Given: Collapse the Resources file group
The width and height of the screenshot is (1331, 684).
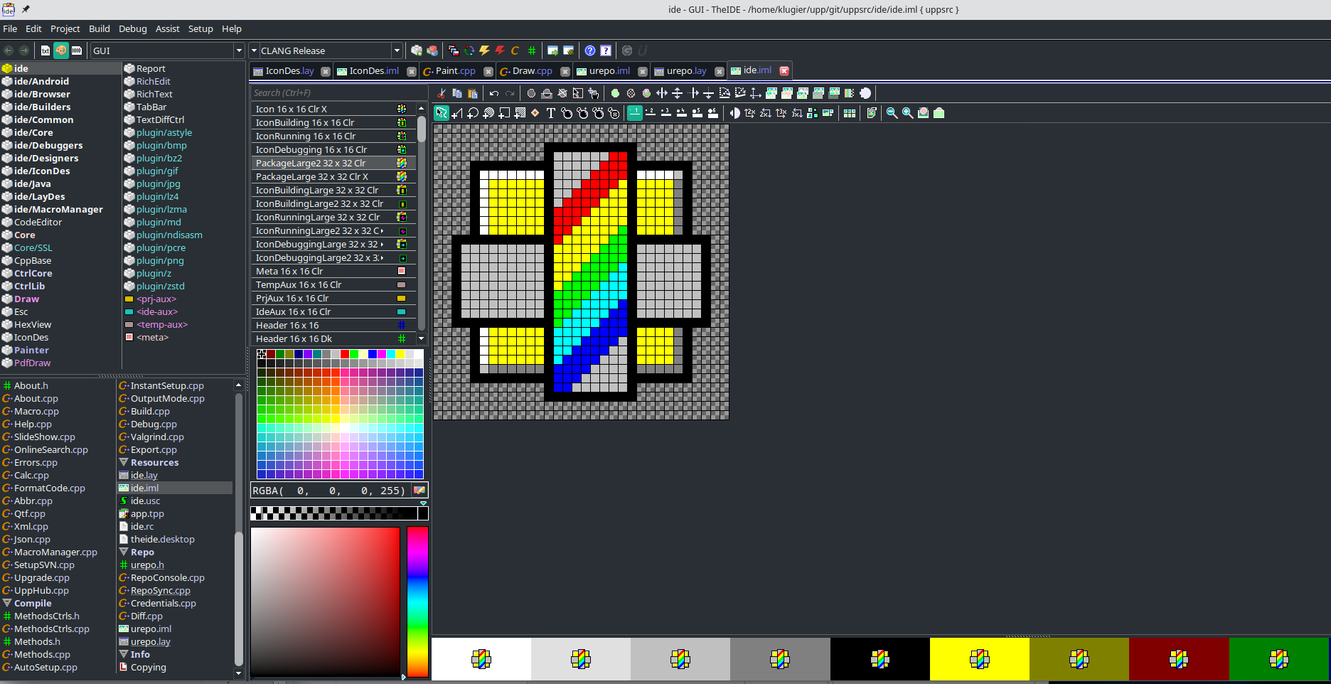Looking at the screenshot, I should [124, 462].
